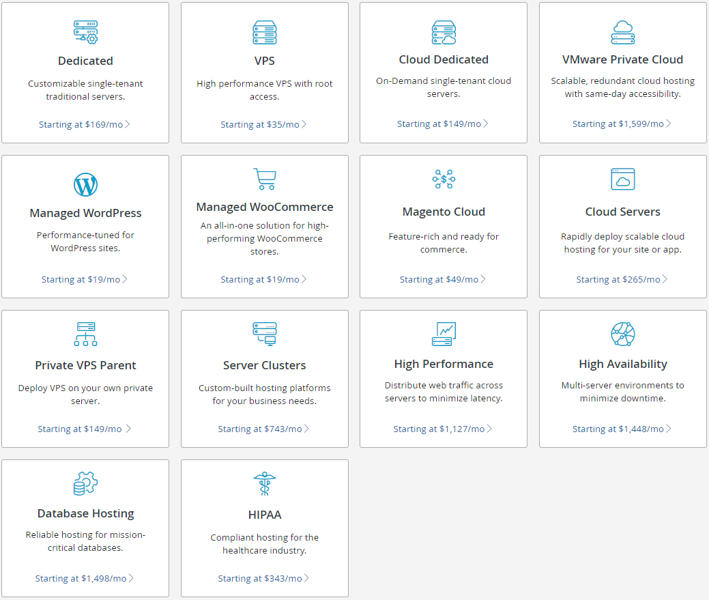
Task: Click the WordPress logo icon
Action: (x=85, y=184)
